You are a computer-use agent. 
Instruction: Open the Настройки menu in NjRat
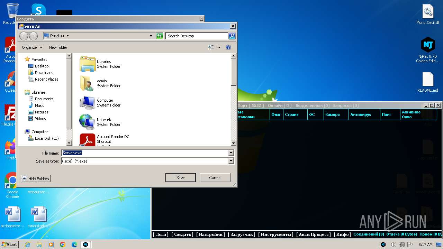coord(211,234)
